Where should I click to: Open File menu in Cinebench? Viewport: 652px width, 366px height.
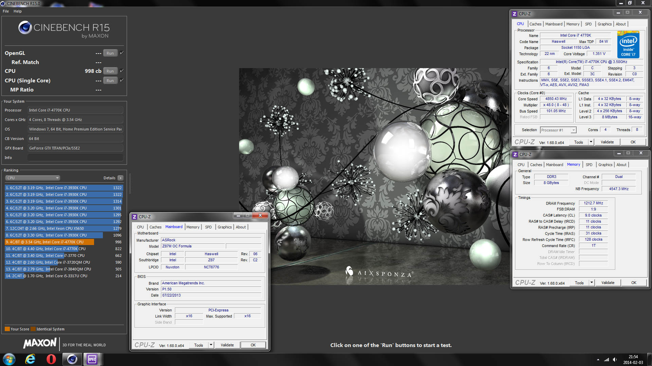click(6, 11)
